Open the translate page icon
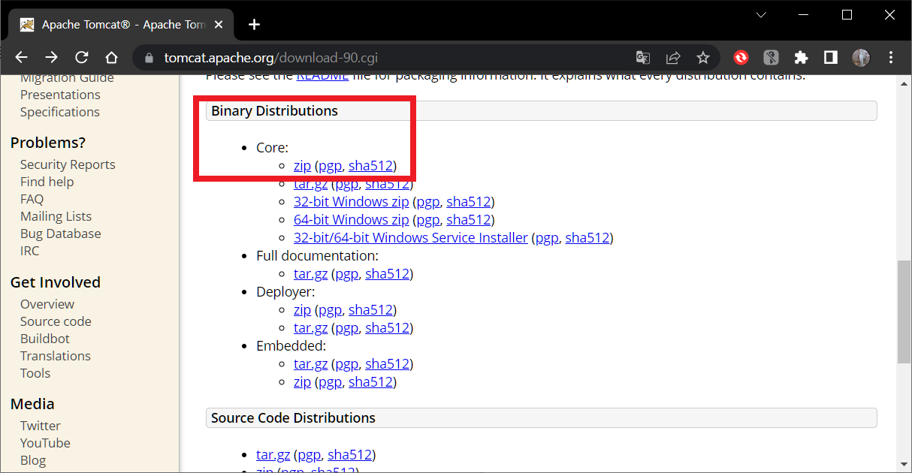912x473 pixels. coord(642,57)
